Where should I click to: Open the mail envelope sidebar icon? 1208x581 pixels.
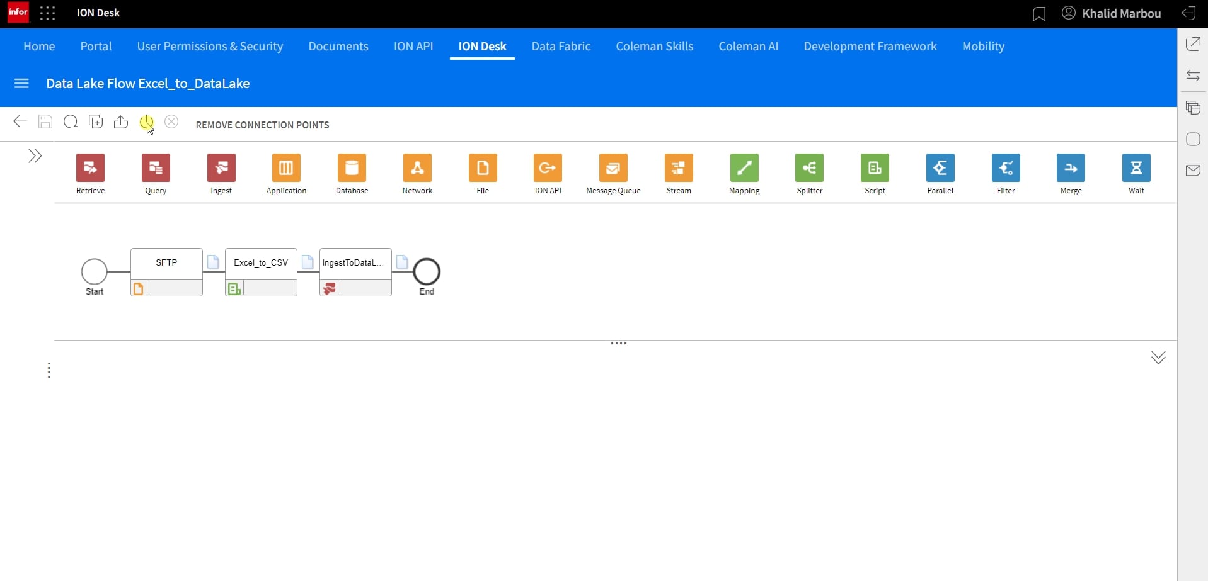click(1193, 171)
